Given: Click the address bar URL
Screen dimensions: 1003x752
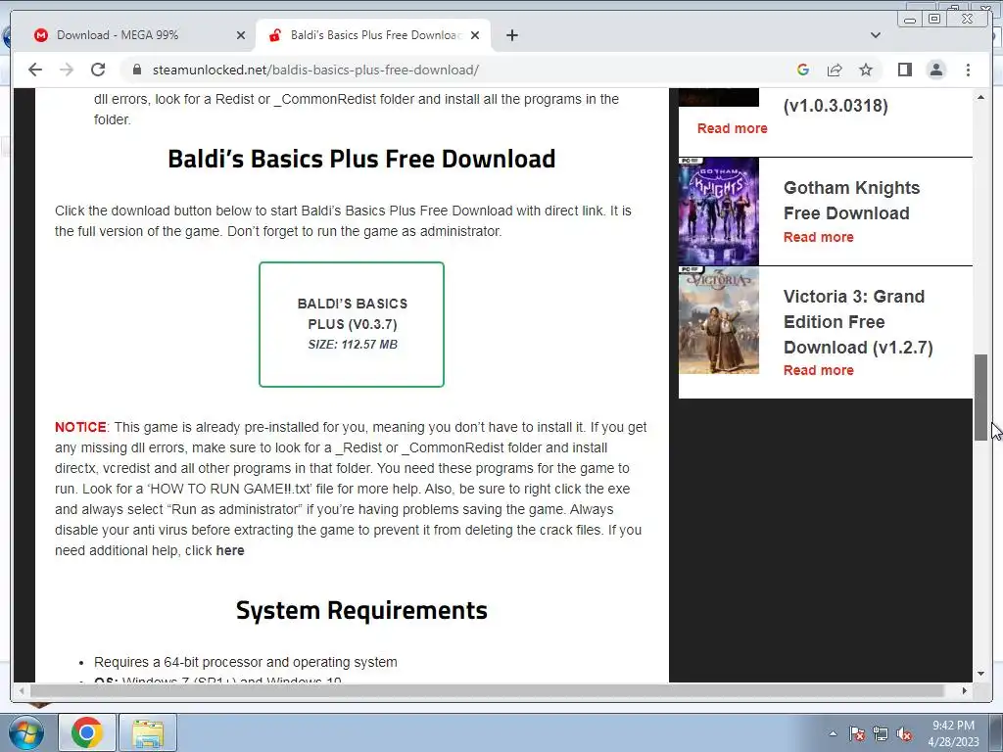Looking at the screenshot, I should 315,70.
